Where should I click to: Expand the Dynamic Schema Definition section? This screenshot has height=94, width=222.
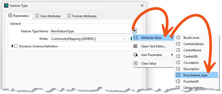click(x=13, y=46)
